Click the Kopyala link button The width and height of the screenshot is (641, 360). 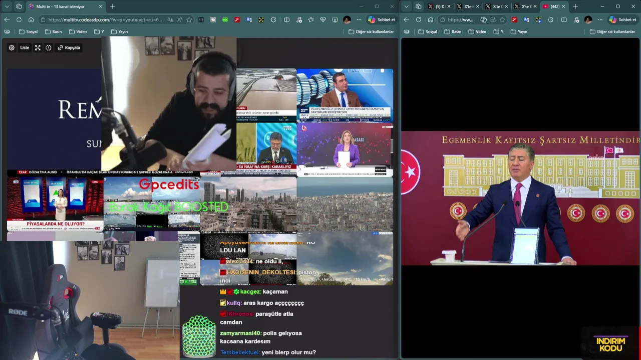(69, 47)
